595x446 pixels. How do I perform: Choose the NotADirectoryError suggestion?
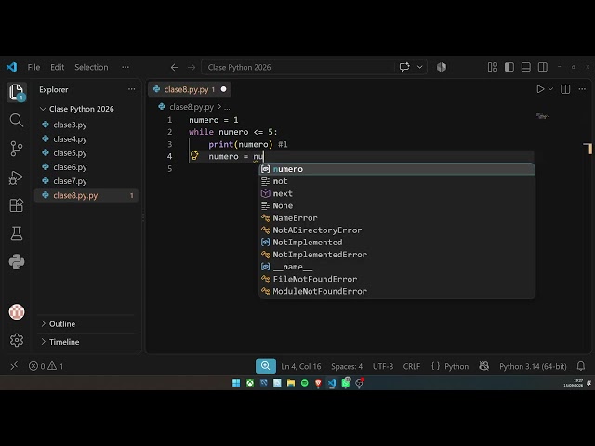click(x=397, y=230)
